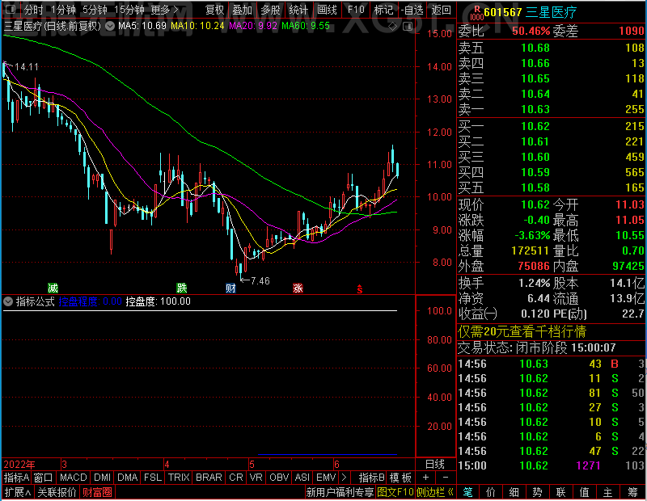Remove from watchlist via -自选
The height and width of the screenshot is (501, 647).
pos(412,10)
